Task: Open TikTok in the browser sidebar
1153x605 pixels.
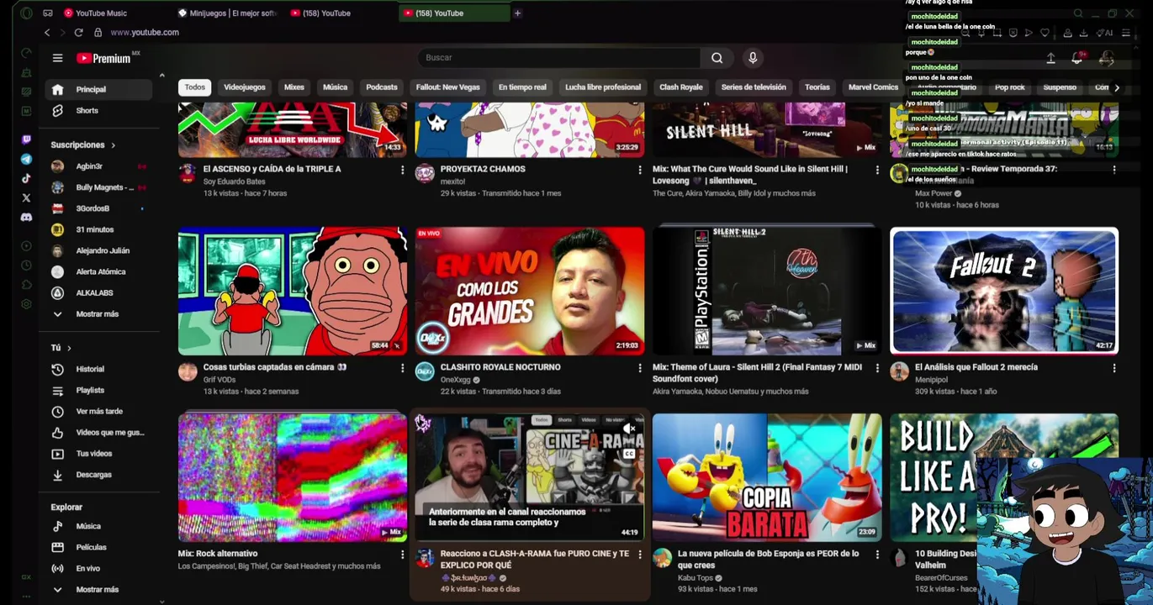Action: click(26, 178)
